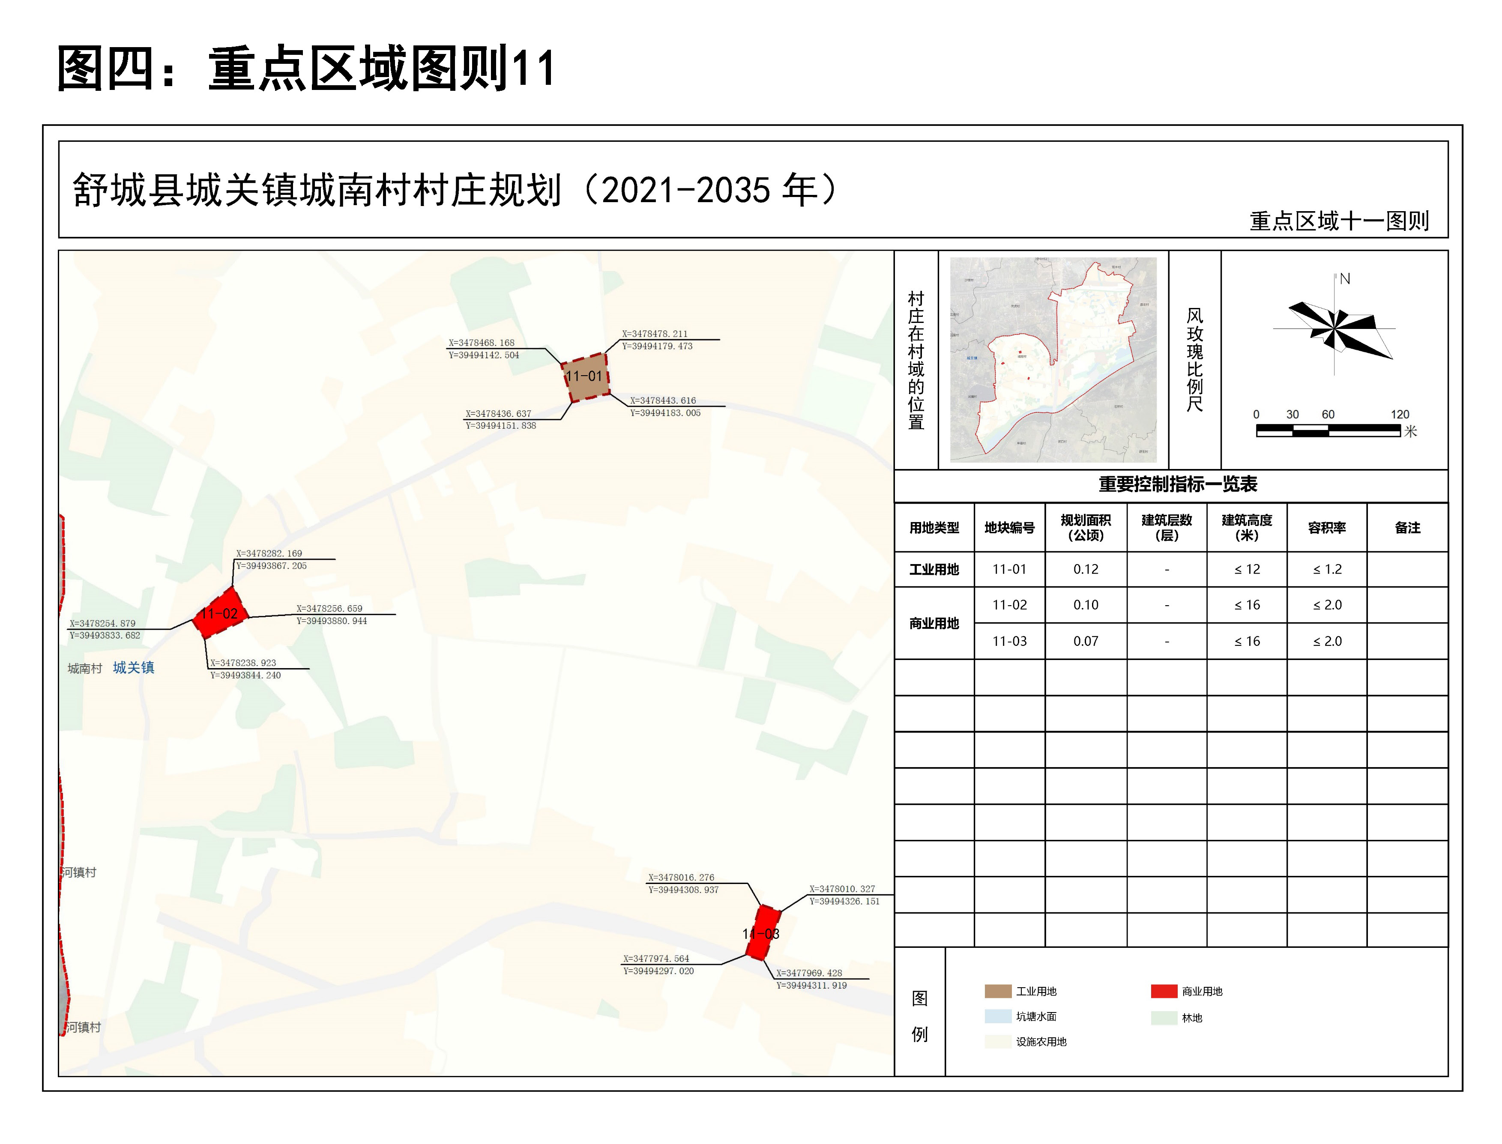Click the 规划面积(公顷) column header
Viewport: 1502px width, 1144px height.
(1086, 528)
